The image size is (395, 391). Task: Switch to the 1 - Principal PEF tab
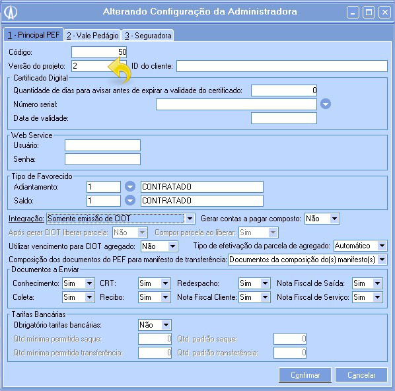pos(34,35)
